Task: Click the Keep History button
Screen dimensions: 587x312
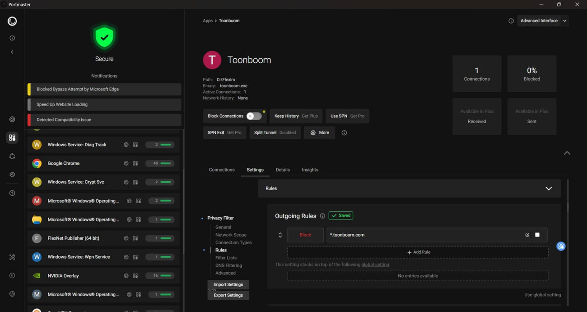Action: coord(296,116)
